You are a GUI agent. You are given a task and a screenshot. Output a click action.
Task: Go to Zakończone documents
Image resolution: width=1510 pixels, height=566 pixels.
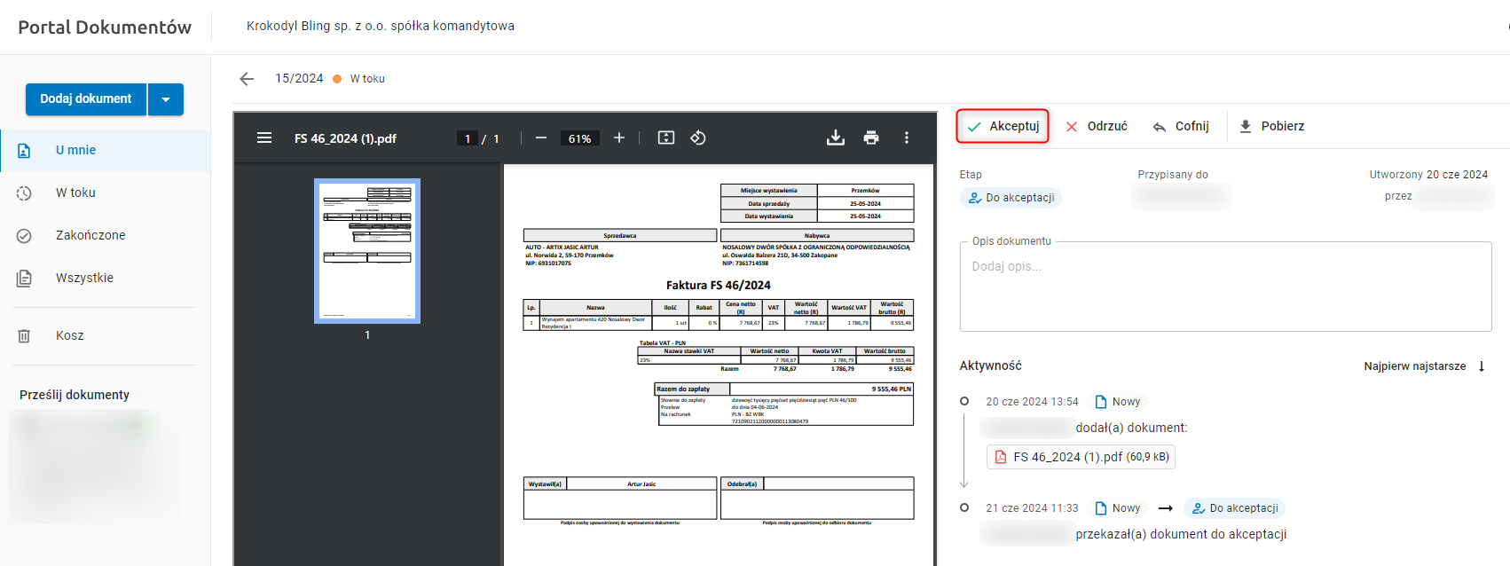click(x=90, y=235)
